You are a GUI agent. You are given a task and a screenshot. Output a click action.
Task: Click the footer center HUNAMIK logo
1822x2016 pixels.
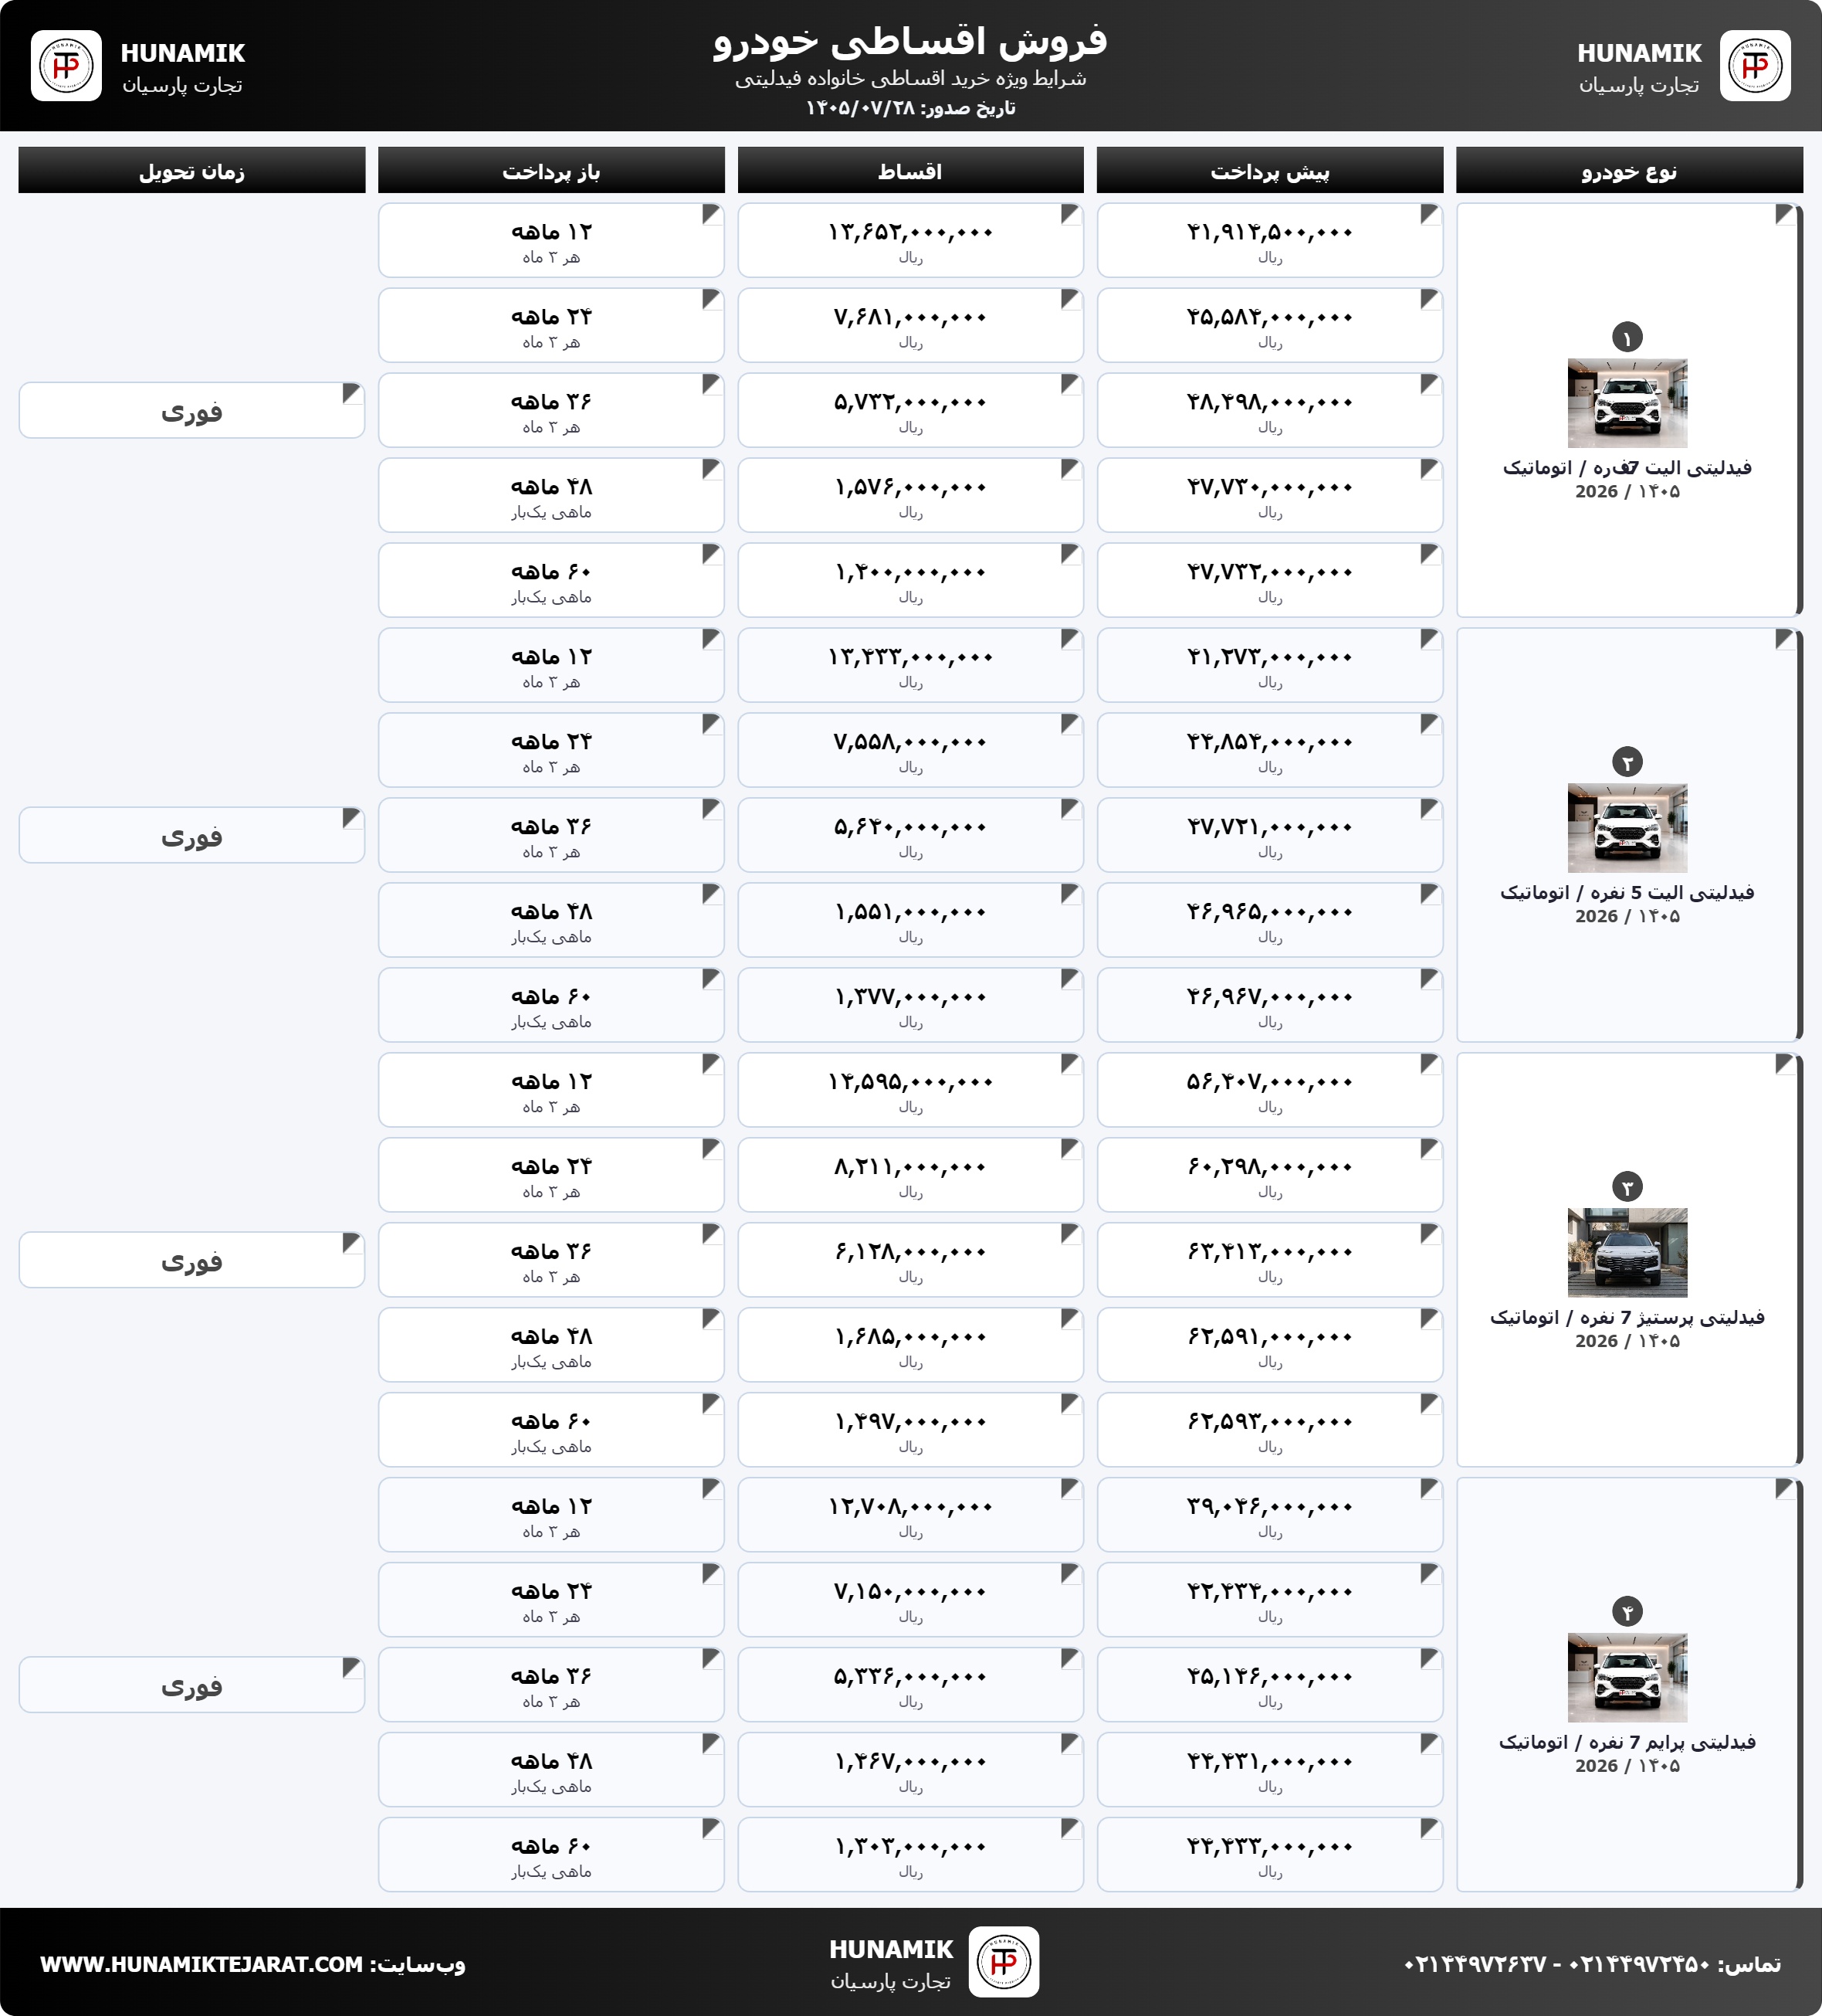[x=1004, y=1962]
